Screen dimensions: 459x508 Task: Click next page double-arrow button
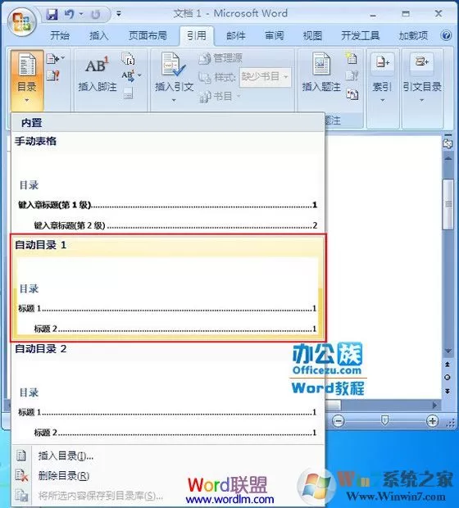448,391
